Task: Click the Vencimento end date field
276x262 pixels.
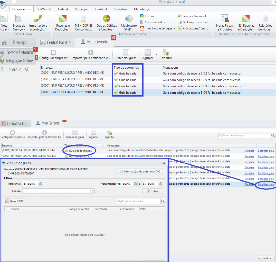Action: click(150, 184)
